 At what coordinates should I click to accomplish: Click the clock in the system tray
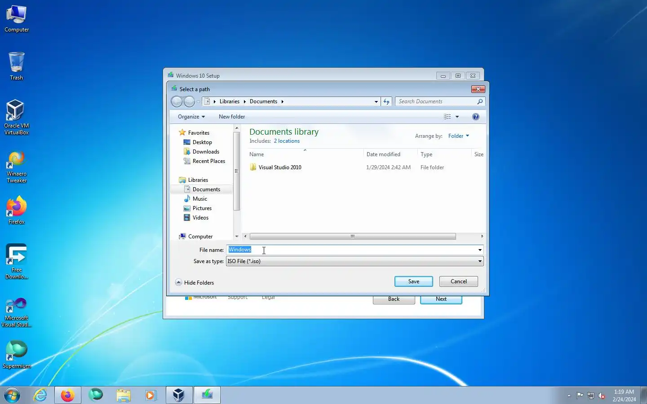[x=624, y=395]
